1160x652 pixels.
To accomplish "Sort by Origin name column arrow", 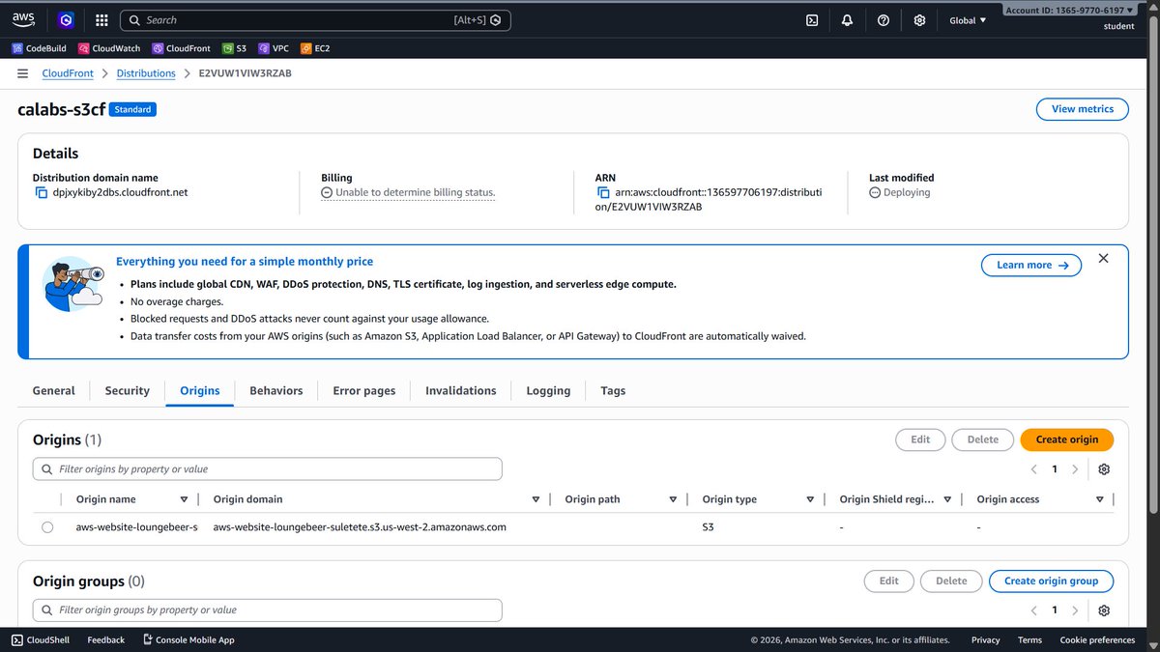I will click(184, 499).
